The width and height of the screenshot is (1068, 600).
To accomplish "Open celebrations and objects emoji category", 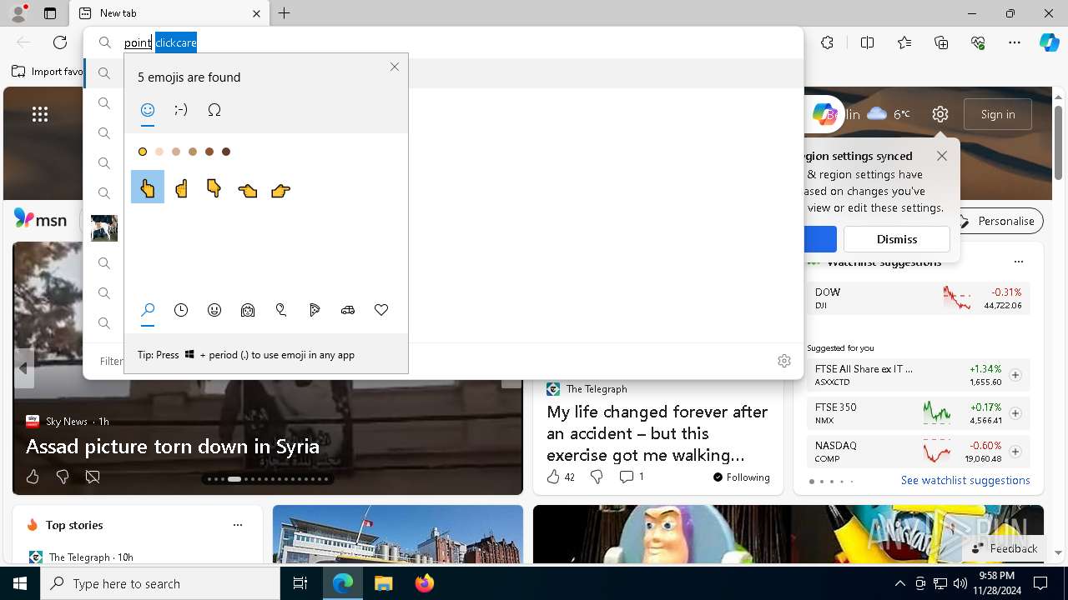I will click(281, 310).
